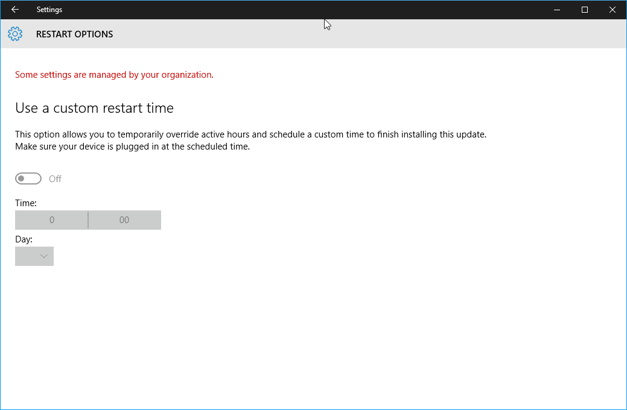Minimize the Settings window

557,10
